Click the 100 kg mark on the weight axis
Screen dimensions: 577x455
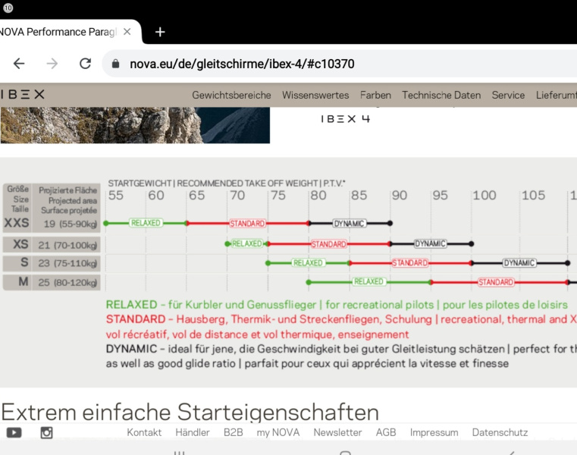pyautogui.click(x=484, y=195)
